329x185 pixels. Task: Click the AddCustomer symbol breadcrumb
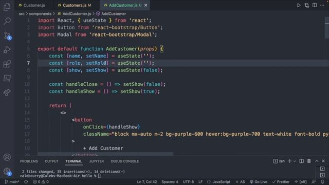click(111, 14)
